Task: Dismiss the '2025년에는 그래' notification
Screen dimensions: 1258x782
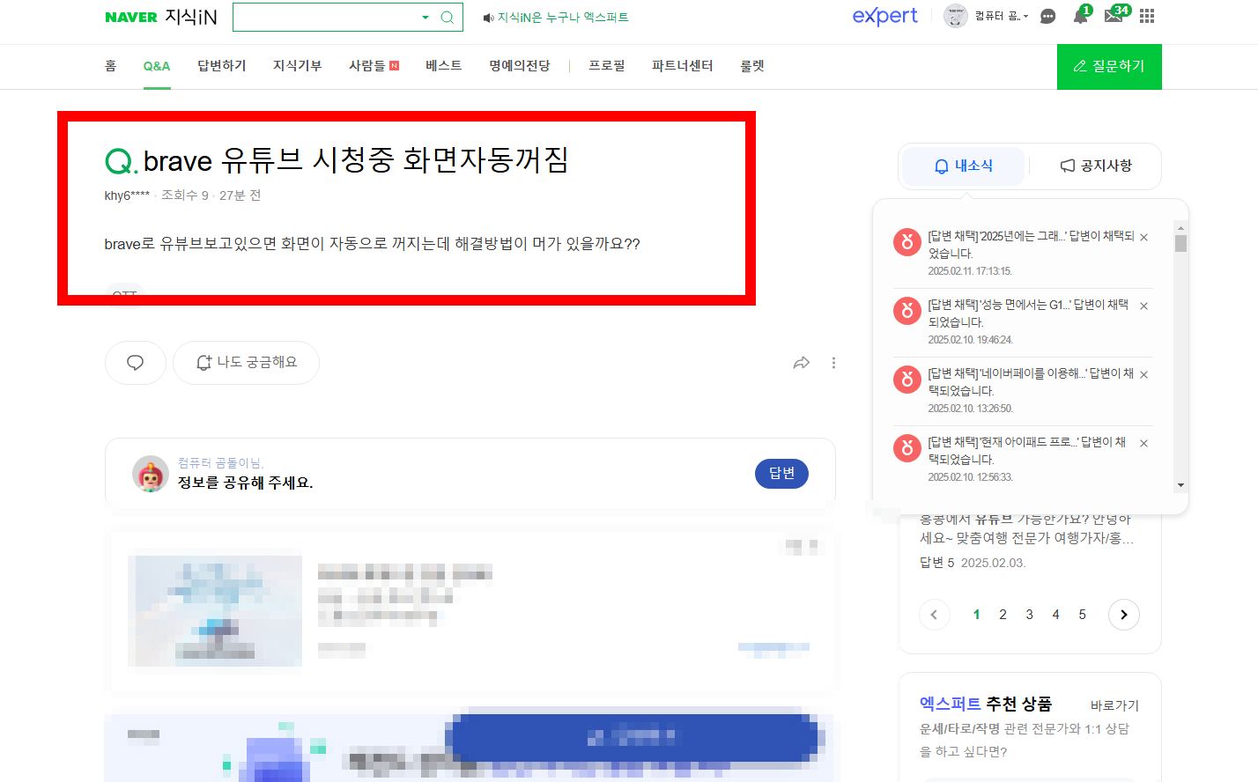Action: [x=1143, y=238]
